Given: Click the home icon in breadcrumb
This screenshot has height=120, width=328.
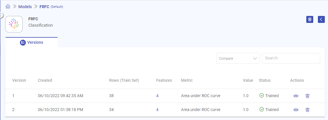Looking at the screenshot, I should [8, 6].
